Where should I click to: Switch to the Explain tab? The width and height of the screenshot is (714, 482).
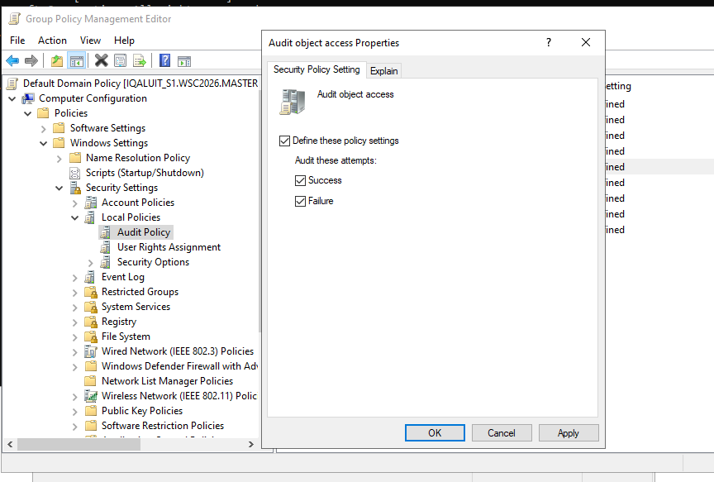(384, 71)
